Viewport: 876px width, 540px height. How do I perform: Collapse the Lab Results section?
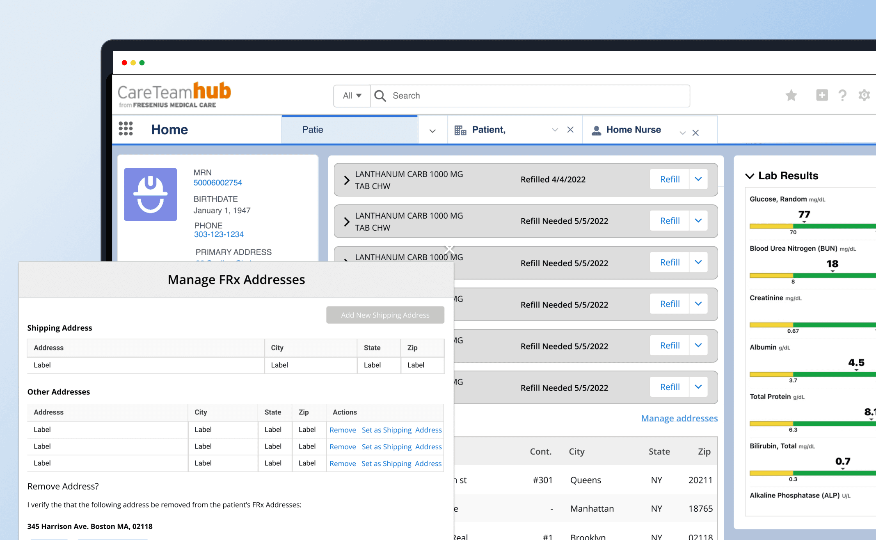[750, 176]
